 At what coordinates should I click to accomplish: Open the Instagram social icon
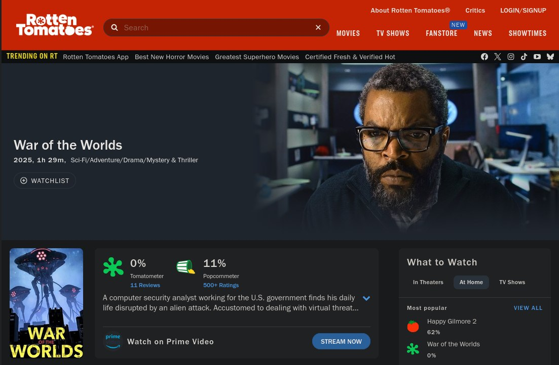pos(510,57)
